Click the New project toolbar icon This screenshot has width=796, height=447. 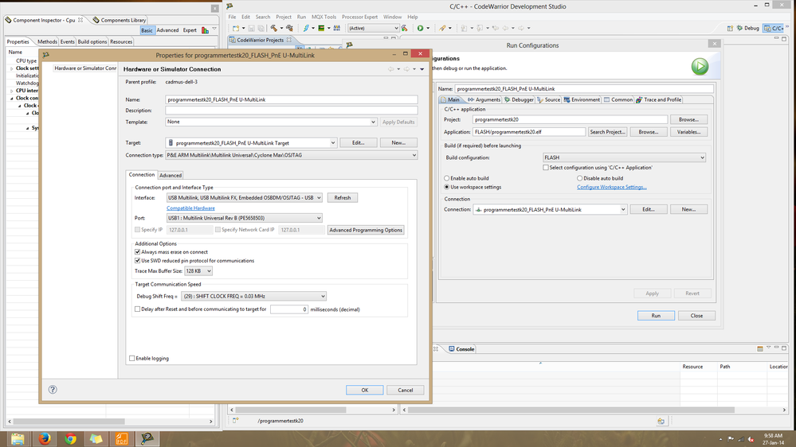click(x=236, y=29)
